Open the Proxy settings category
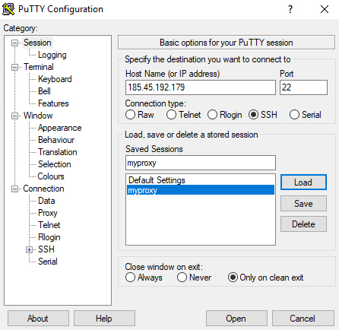This screenshot has width=339, height=330. coord(48,213)
